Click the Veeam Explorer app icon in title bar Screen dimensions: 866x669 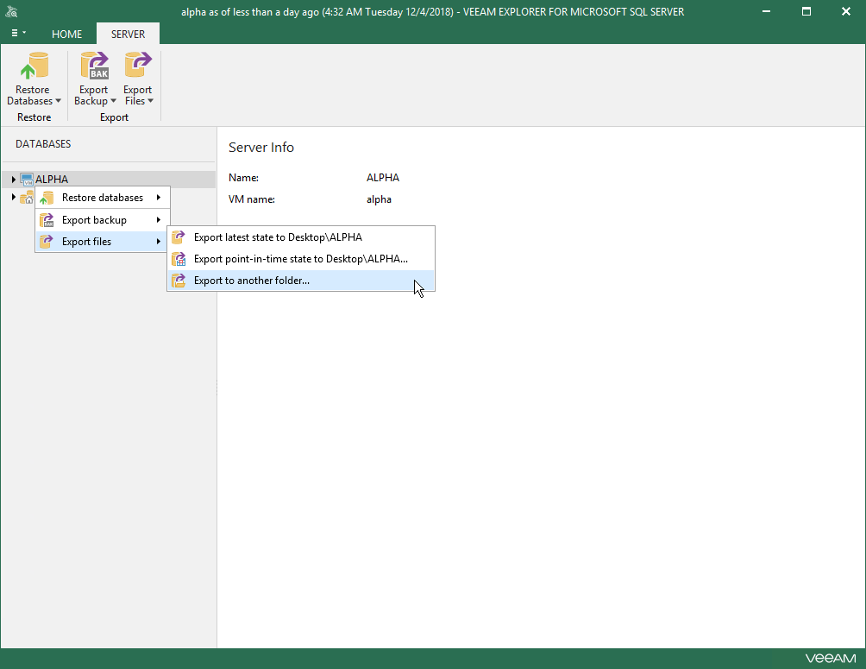[x=11, y=11]
